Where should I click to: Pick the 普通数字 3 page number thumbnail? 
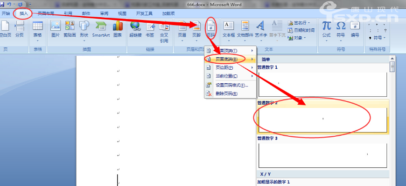coord(322,155)
